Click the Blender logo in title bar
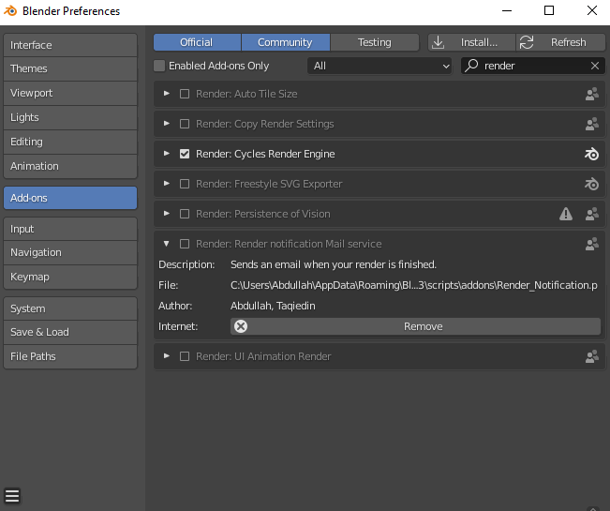Image resolution: width=610 pixels, height=511 pixels. 10,11
